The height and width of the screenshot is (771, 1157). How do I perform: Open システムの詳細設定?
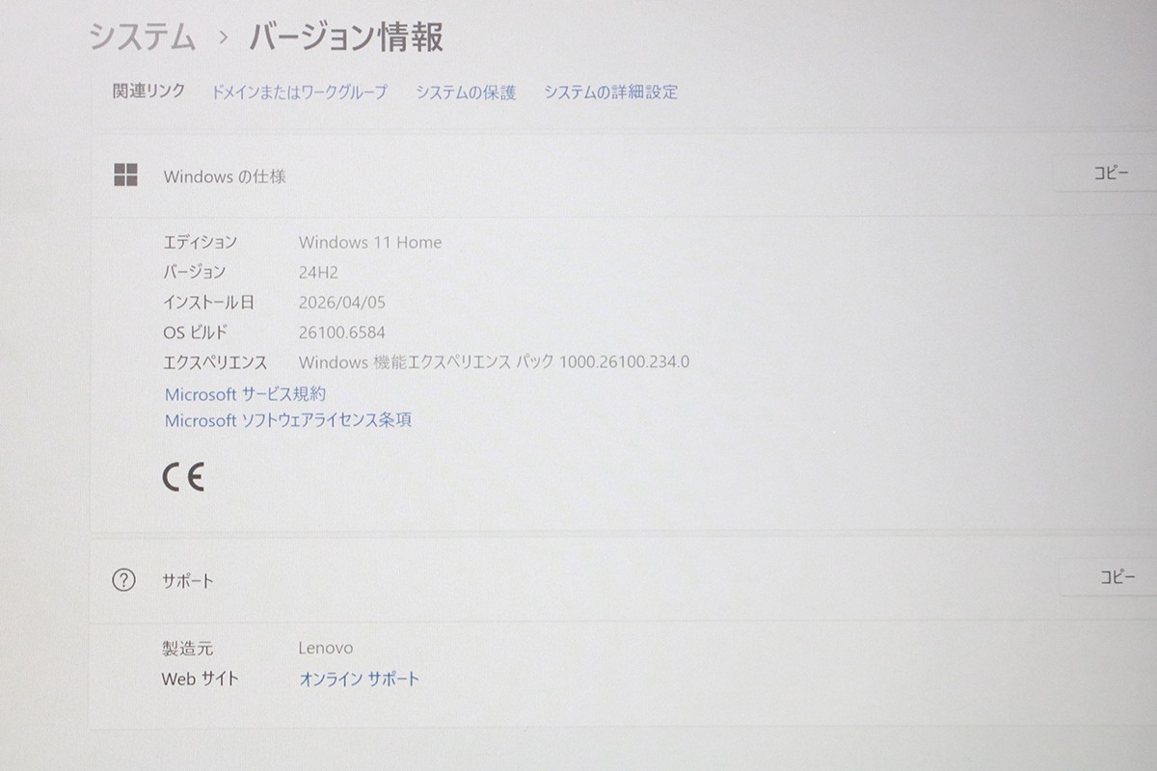(x=611, y=93)
